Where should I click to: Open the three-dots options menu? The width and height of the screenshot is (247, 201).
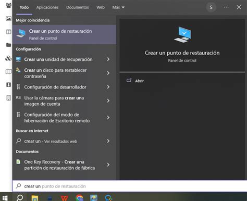pyautogui.click(x=226, y=7)
